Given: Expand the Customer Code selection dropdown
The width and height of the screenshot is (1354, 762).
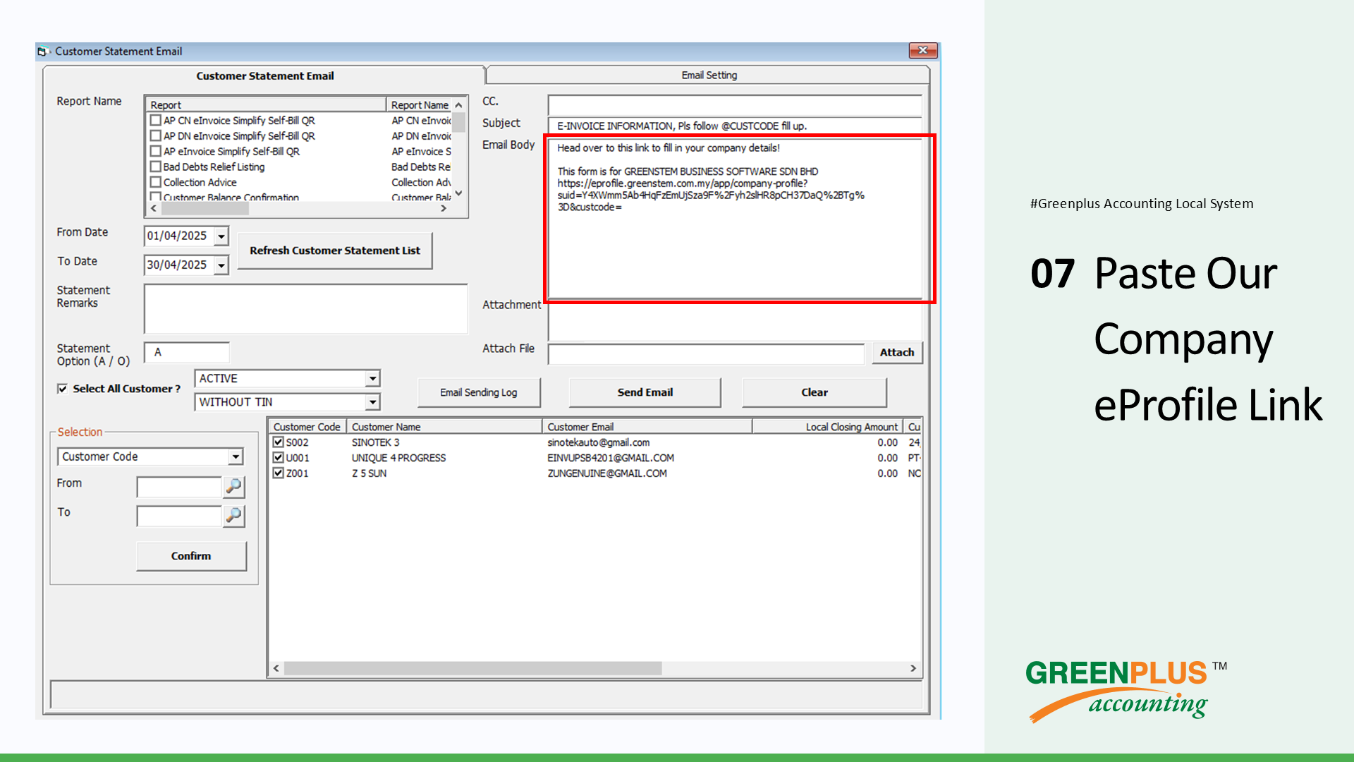Looking at the screenshot, I should 236,457.
